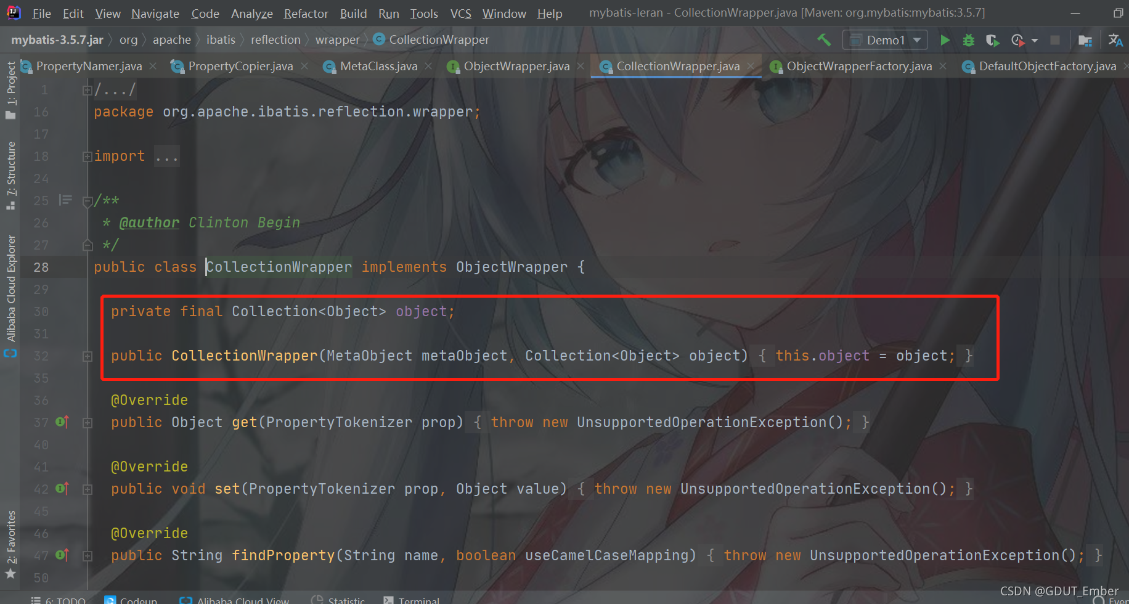Expand the folded constructor on line 32
This screenshot has height=604, width=1129.
(x=87, y=356)
